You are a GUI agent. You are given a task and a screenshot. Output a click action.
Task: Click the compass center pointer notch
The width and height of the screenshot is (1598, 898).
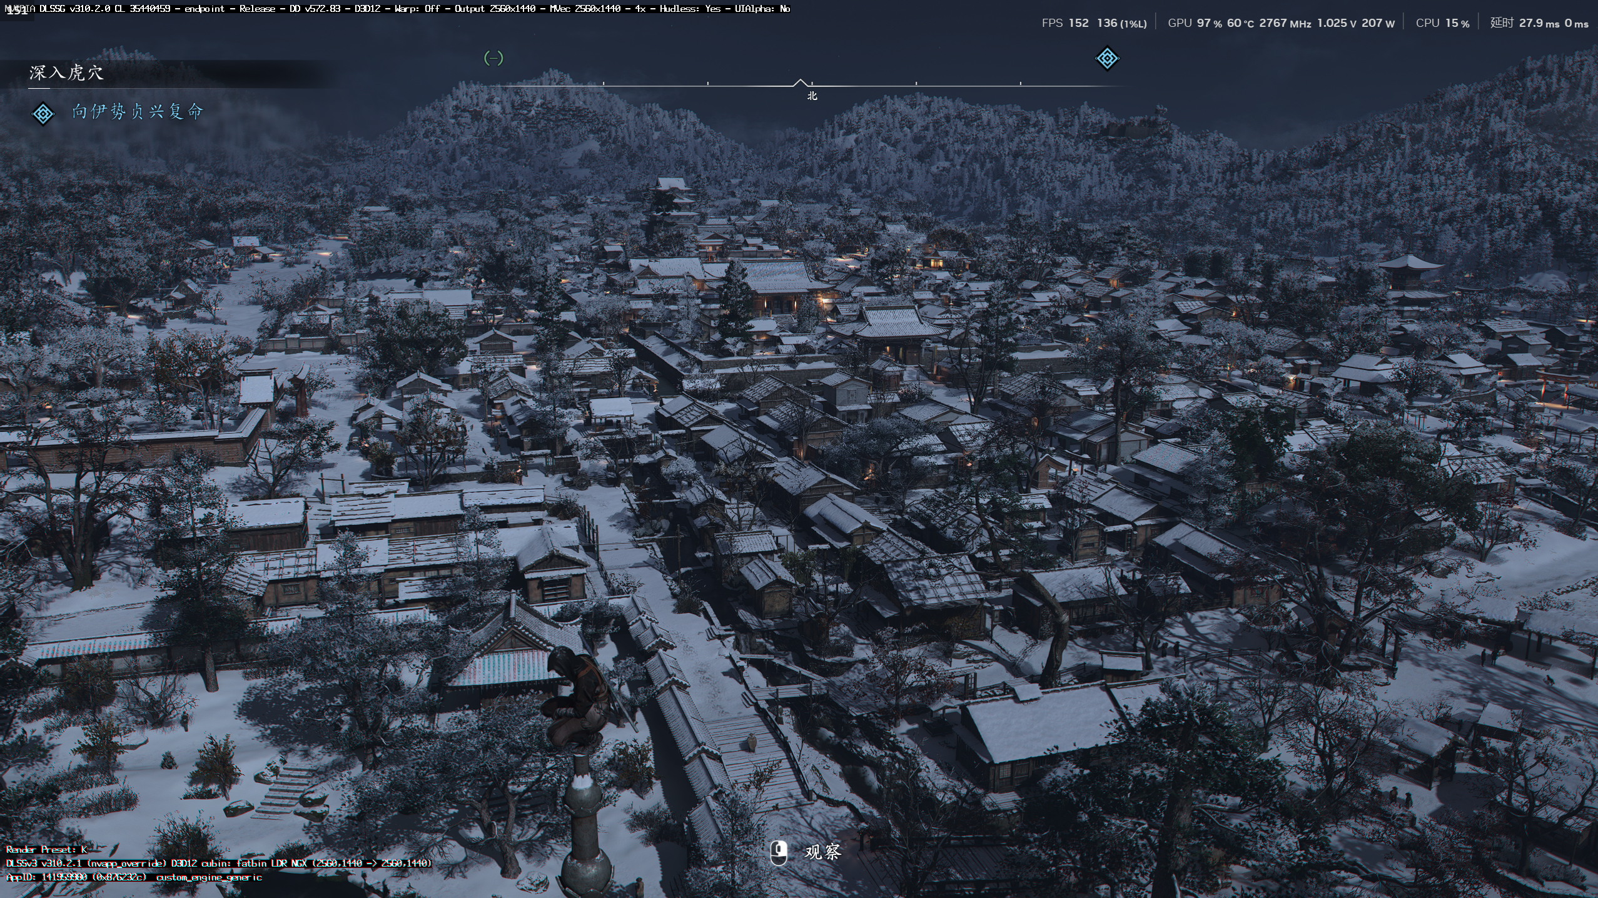pos(800,83)
